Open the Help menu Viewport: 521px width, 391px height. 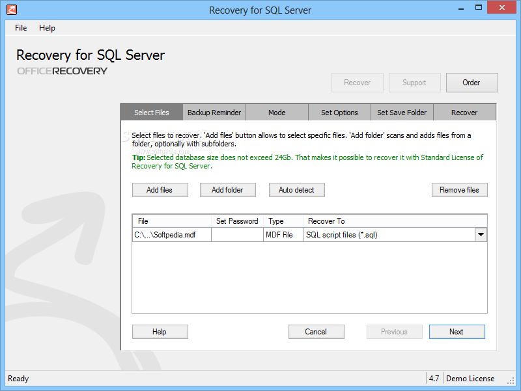pos(47,28)
